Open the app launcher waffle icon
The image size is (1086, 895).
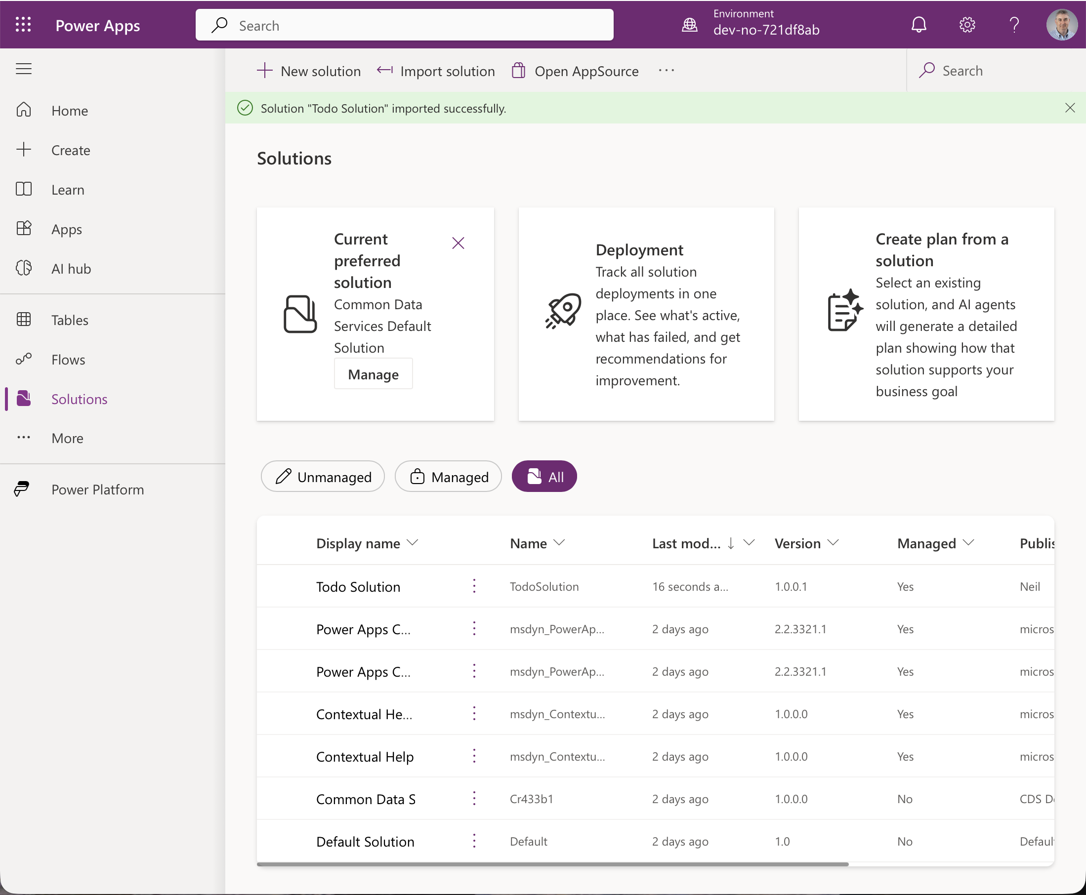(x=23, y=24)
